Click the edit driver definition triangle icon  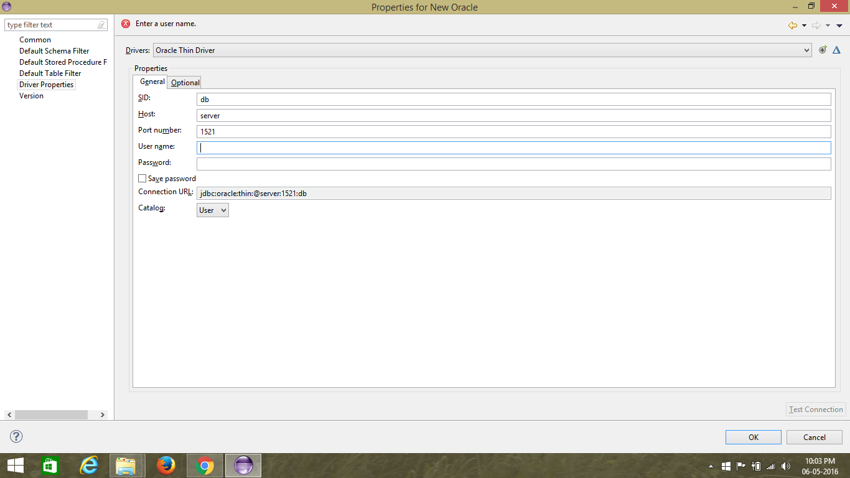pyautogui.click(x=836, y=50)
